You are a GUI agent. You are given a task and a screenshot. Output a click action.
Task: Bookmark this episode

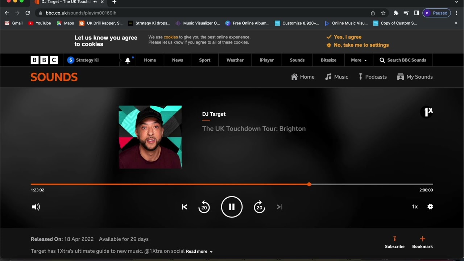(422, 242)
